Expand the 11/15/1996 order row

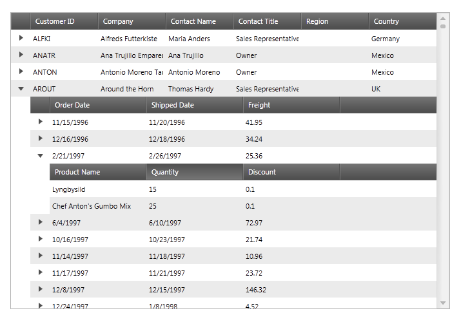coord(40,122)
